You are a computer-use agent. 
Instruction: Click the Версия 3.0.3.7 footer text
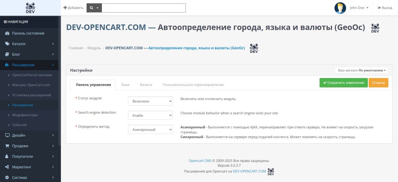click(x=229, y=165)
